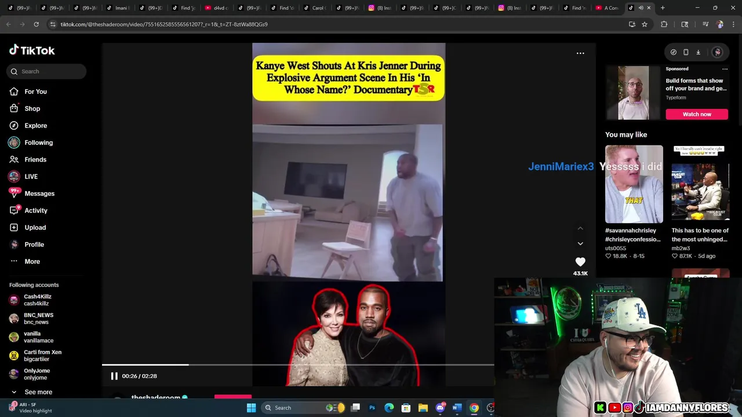Launch Photoshop from the taskbar

coord(372,408)
